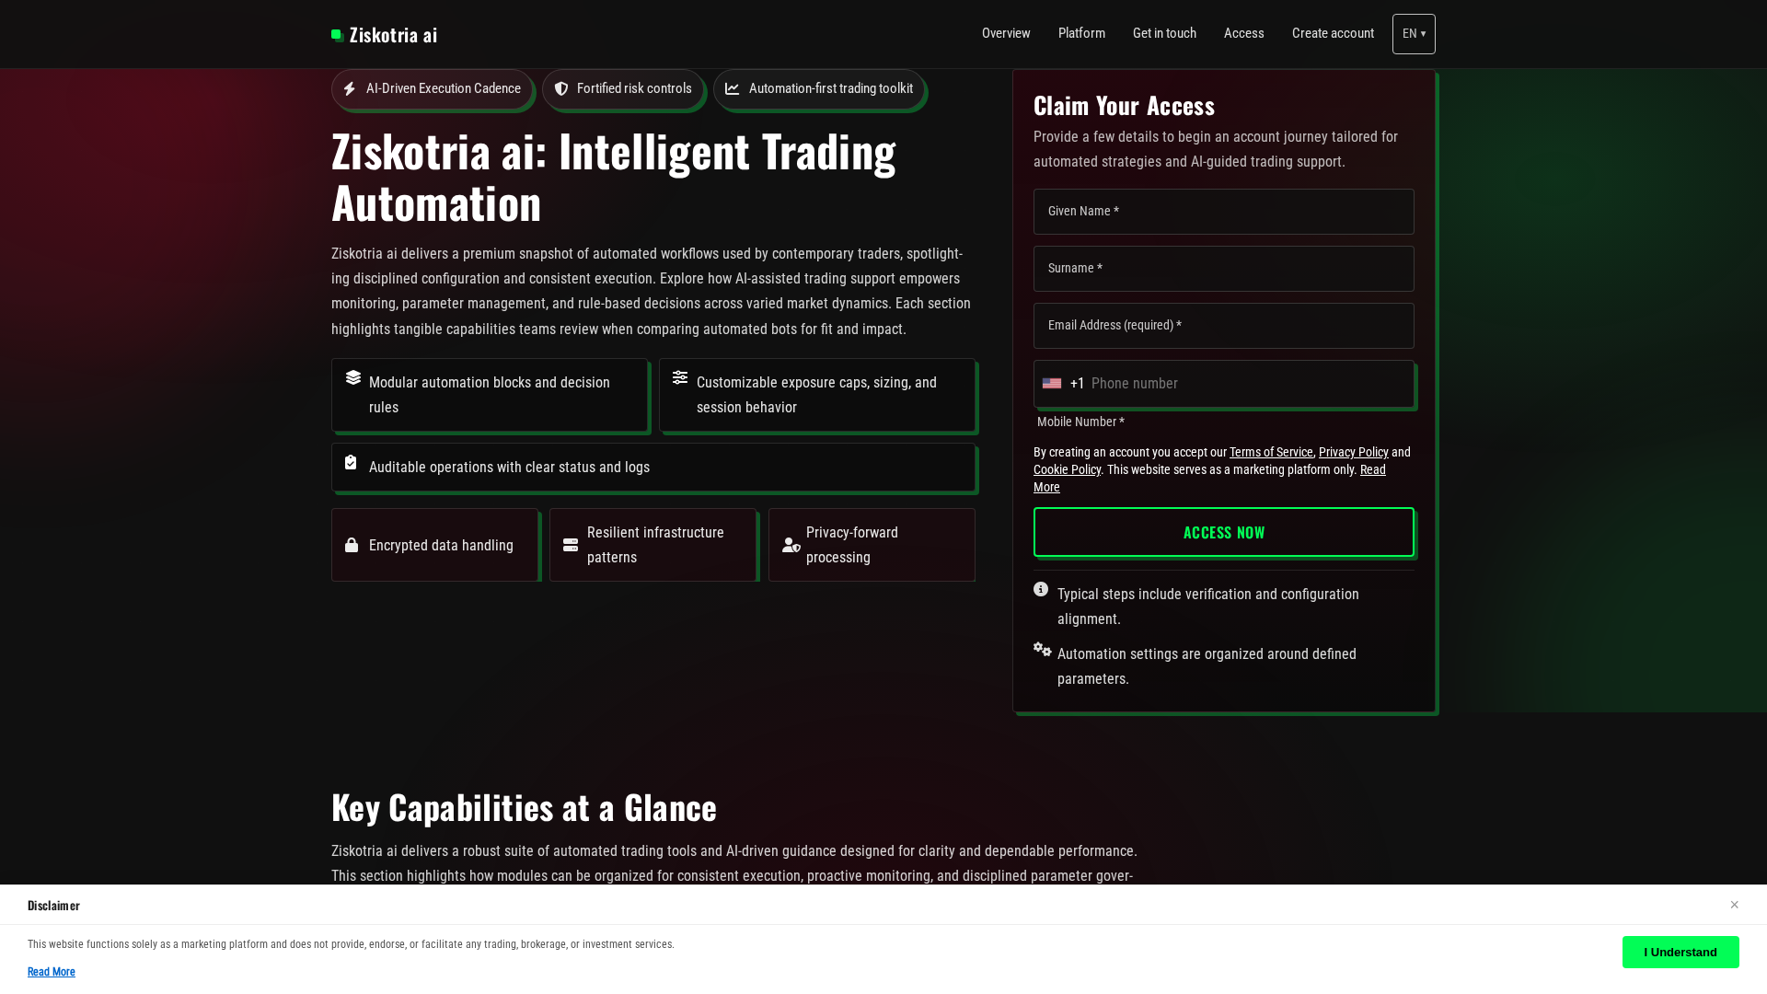Click the Claim Your Access heading
The height and width of the screenshot is (994, 1767).
coord(1124,106)
